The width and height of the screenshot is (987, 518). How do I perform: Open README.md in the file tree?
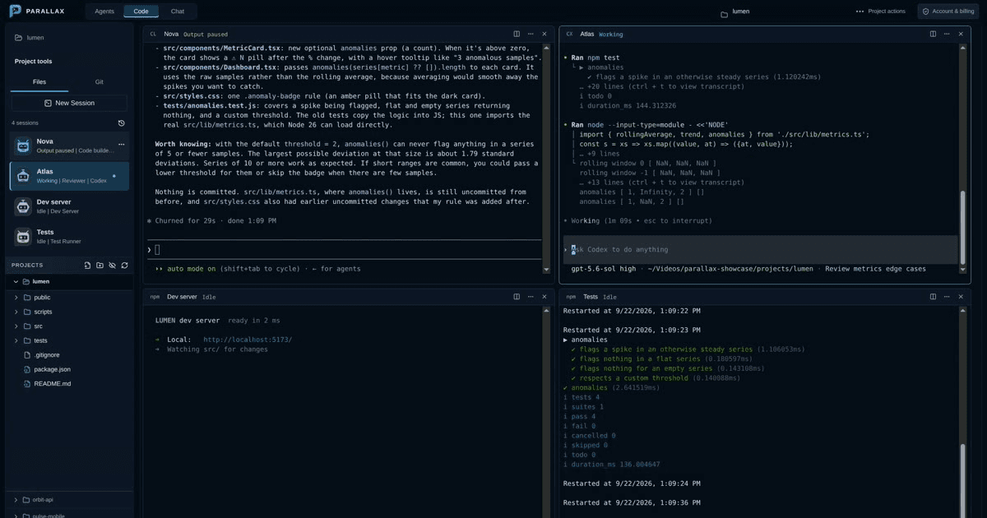[52, 384]
